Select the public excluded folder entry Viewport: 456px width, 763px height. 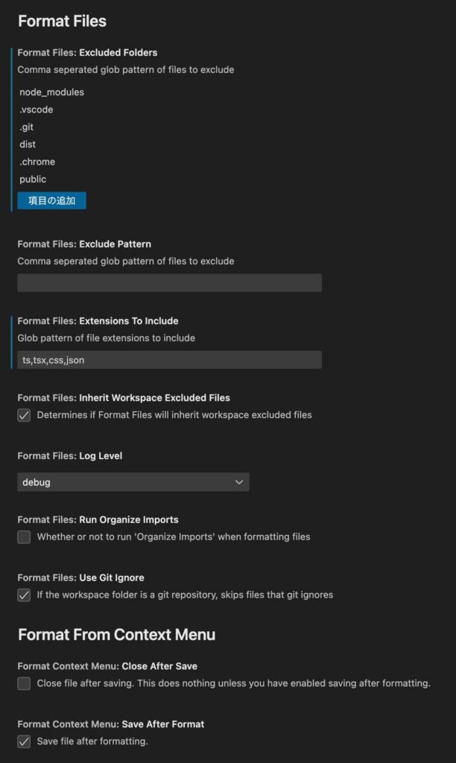[x=33, y=179]
